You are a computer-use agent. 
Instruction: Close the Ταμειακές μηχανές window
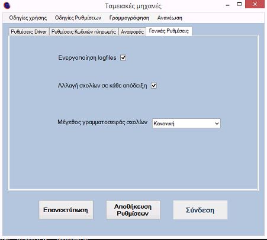[255, 4]
